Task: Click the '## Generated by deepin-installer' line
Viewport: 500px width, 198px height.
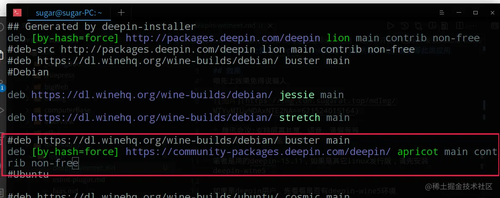Action: (102, 27)
